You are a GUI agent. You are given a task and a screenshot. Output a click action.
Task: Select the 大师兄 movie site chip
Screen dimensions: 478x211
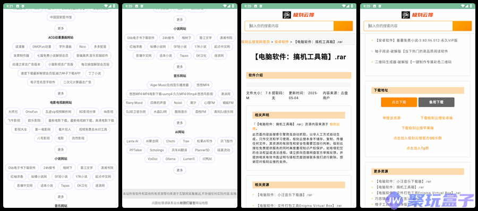pyautogui.click(x=13, y=112)
